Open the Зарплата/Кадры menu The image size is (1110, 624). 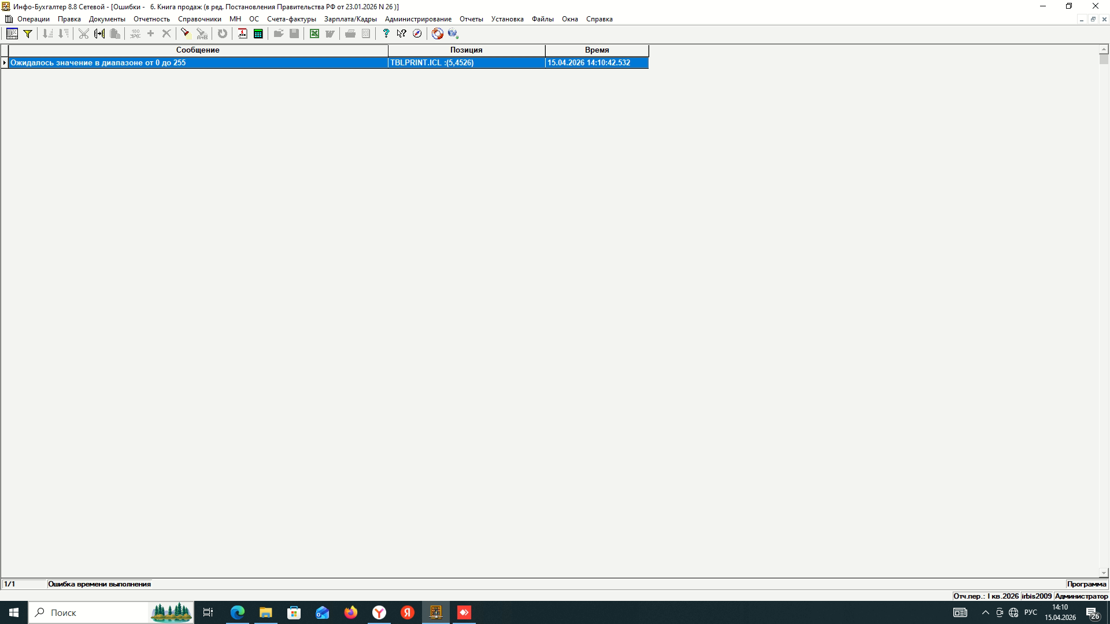350,19
